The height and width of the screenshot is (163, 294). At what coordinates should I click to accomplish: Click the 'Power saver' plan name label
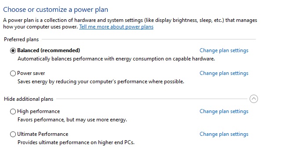pos(31,73)
